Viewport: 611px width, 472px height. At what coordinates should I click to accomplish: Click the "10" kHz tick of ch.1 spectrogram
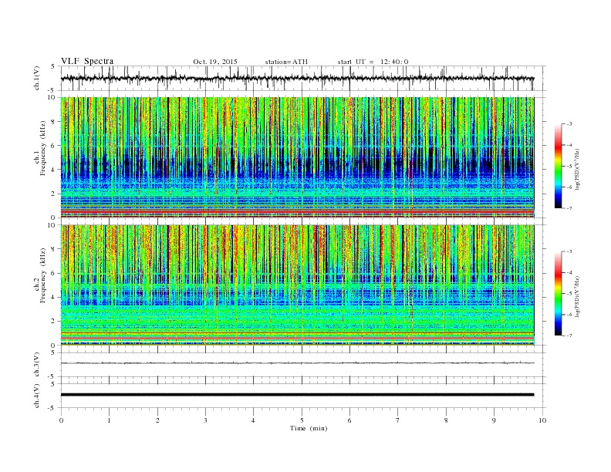pos(52,98)
